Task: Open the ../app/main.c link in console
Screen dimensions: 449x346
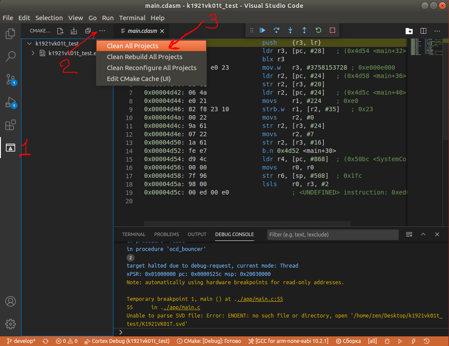Action: point(180,307)
